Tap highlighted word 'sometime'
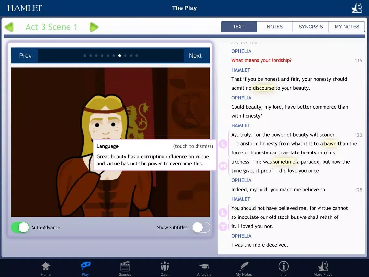This screenshot has height=277, width=369. pos(284,162)
